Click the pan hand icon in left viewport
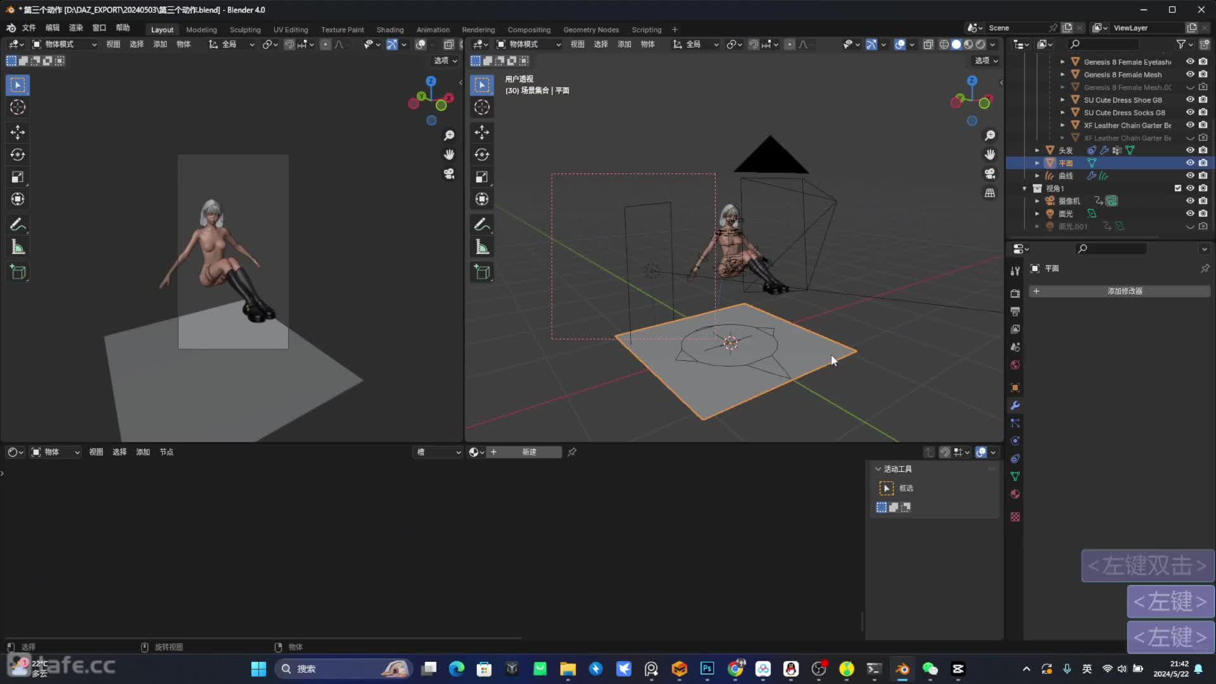Screen dimensions: 1216x684 coord(449,155)
